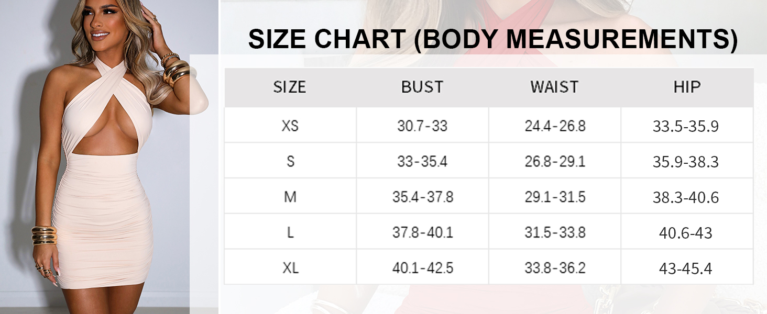Click the XL size row label

290,268
